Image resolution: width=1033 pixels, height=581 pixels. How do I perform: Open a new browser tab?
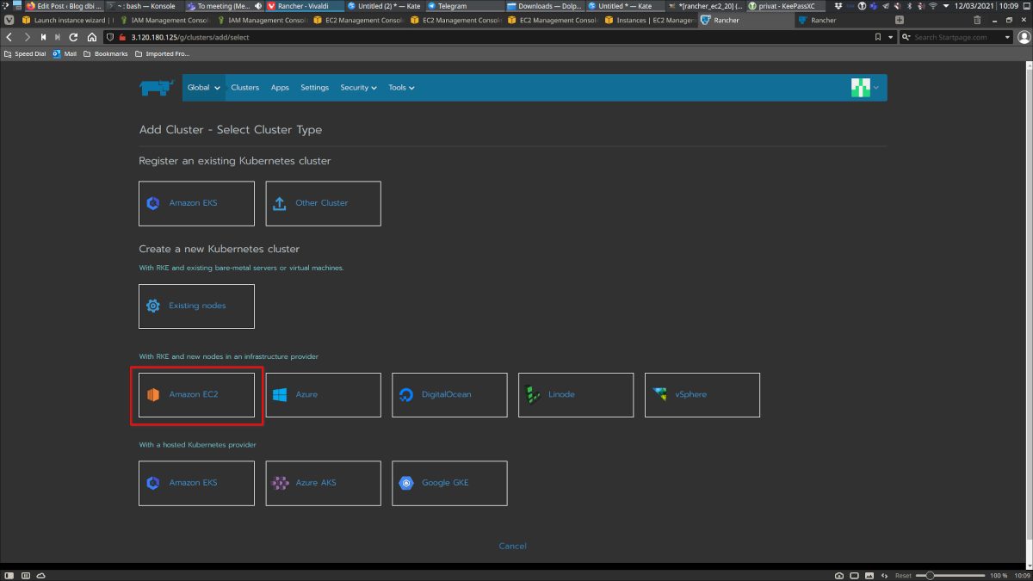900,20
